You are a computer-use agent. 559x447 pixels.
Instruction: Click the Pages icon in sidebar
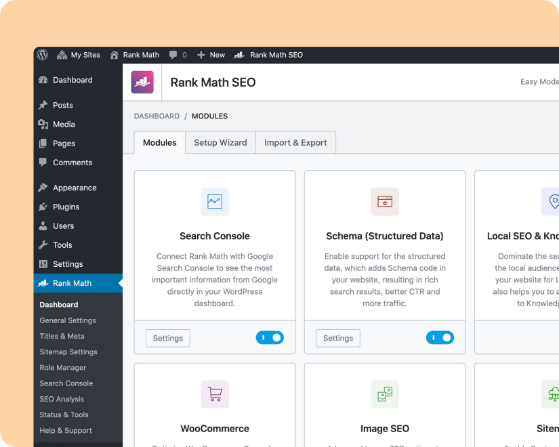pos(43,144)
